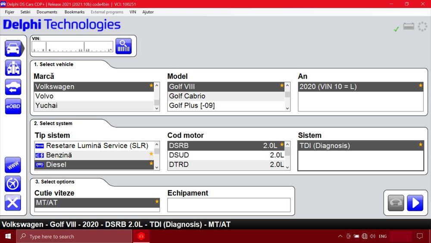Image resolution: width=431 pixels, height=243 pixels.
Task: Click the Windows Start button
Action: pos(8,236)
